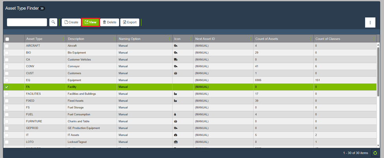Export the asset type list
384x158 pixels.
130,22
